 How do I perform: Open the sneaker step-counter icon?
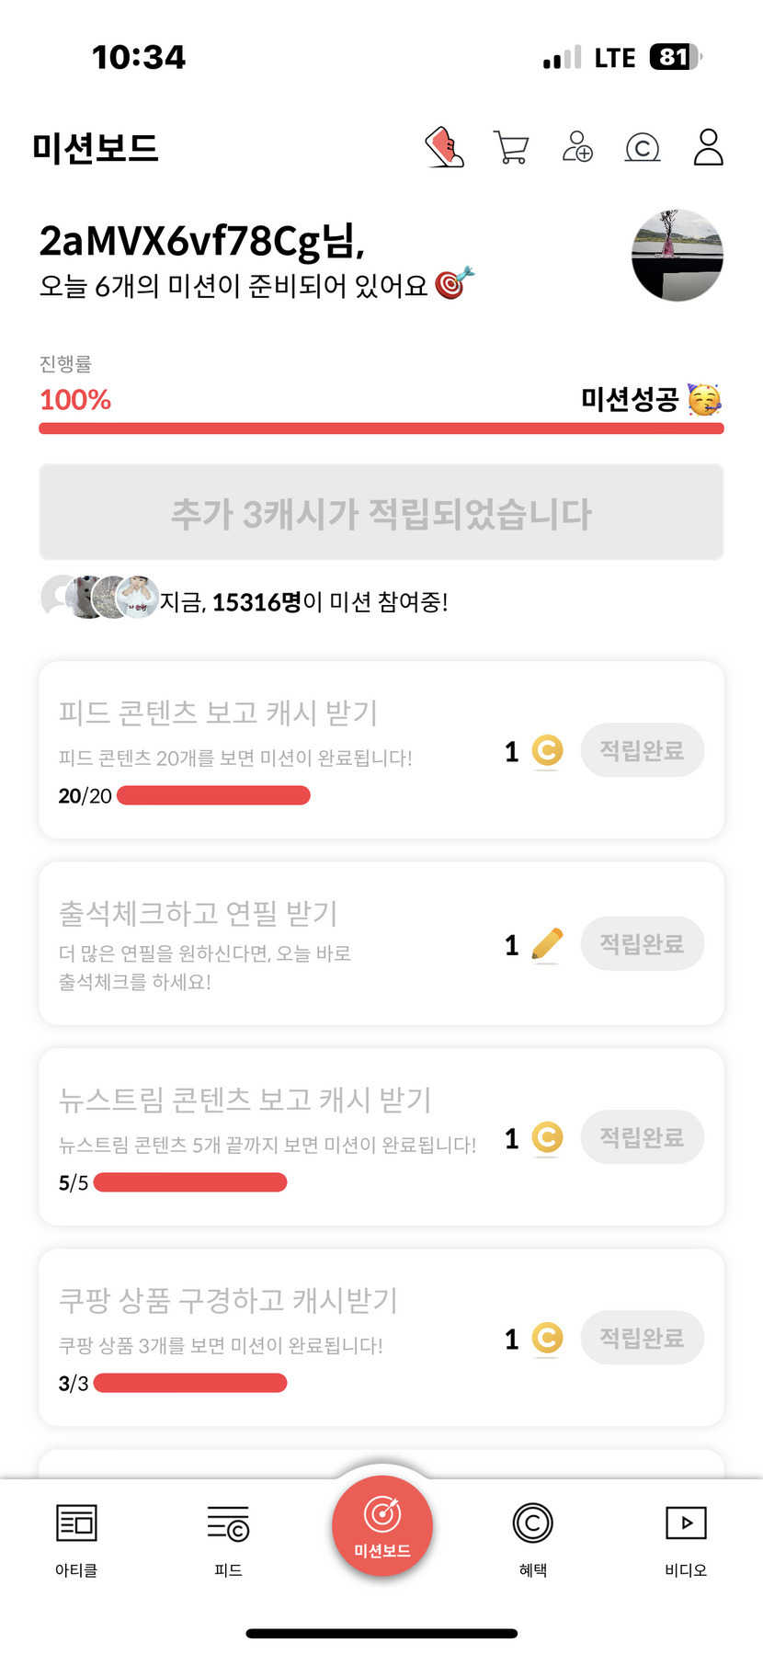tap(445, 147)
